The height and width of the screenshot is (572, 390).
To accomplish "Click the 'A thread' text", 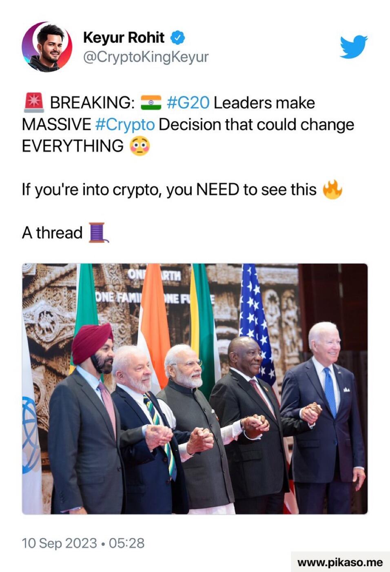I will coord(52,233).
